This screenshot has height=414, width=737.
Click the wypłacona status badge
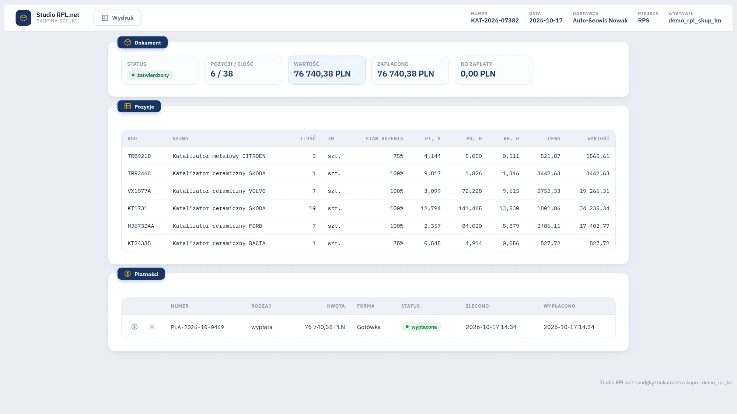pyautogui.click(x=421, y=327)
